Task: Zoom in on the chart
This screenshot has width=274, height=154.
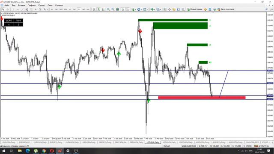Action: coord(108,9)
